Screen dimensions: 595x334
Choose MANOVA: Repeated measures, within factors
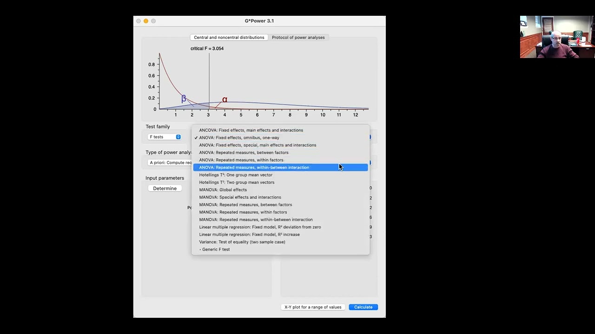tap(280, 212)
